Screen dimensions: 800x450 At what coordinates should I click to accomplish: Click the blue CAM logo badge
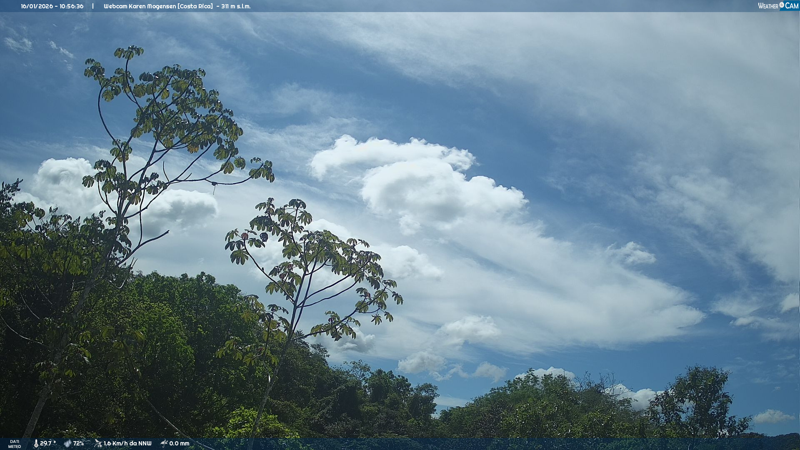(x=791, y=6)
